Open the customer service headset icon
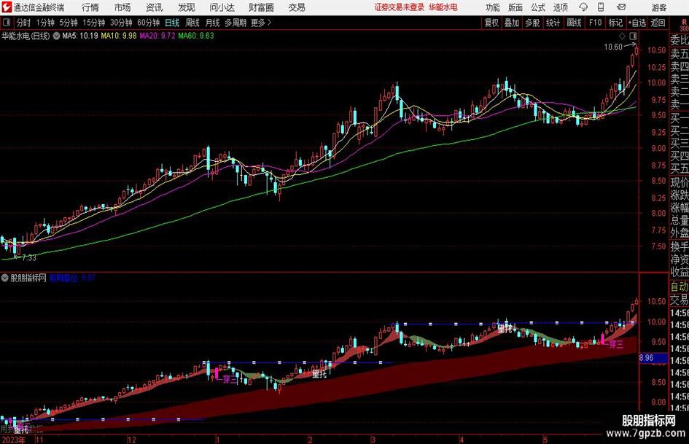Screen dimensions: 689x444 click(583, 7)
